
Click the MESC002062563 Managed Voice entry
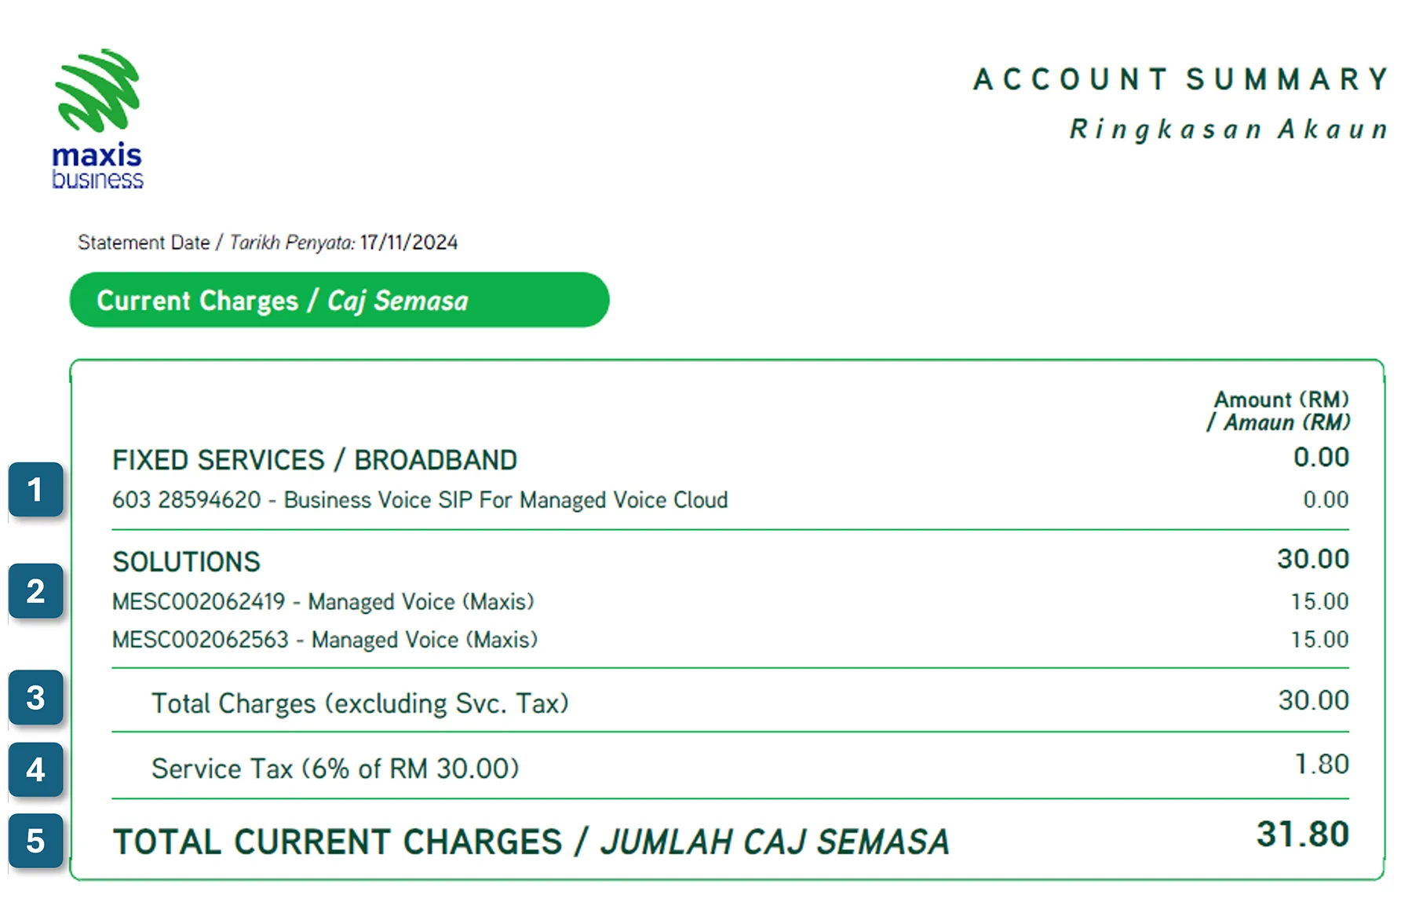tap(325, 640)
